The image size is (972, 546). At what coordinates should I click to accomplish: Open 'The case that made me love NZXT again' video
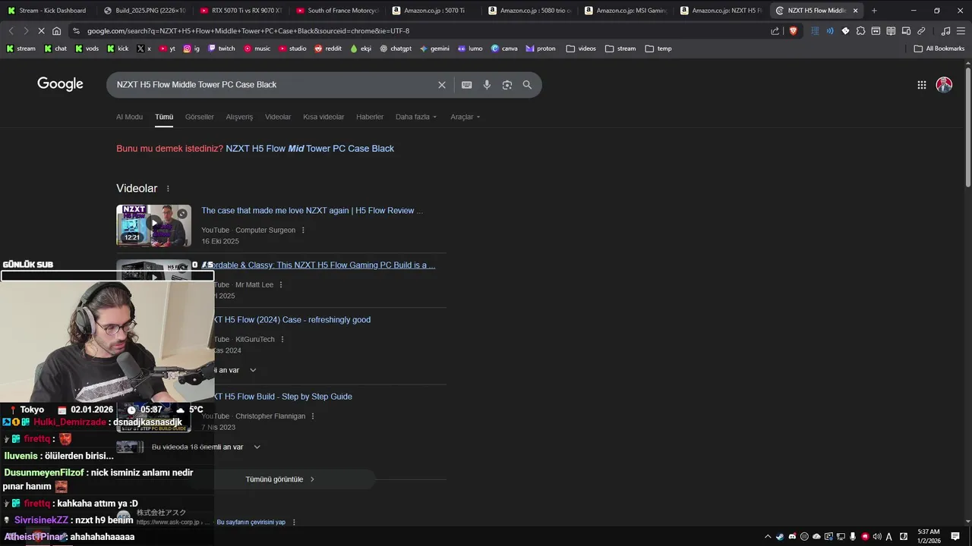coord(312,211)
